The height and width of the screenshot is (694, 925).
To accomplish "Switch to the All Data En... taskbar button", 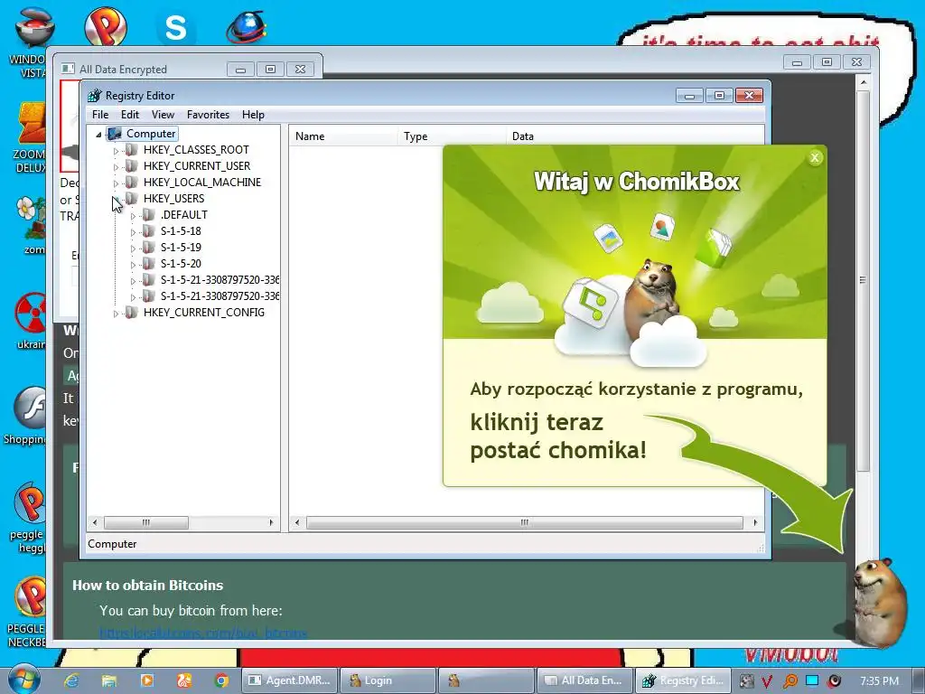I will coord(584,680).
